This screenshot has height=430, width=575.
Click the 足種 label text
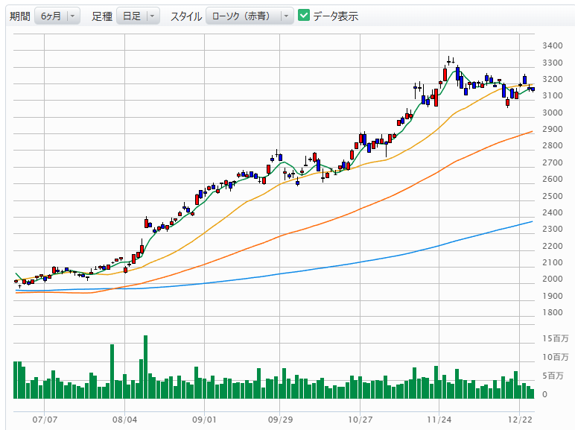coord(102,16)
